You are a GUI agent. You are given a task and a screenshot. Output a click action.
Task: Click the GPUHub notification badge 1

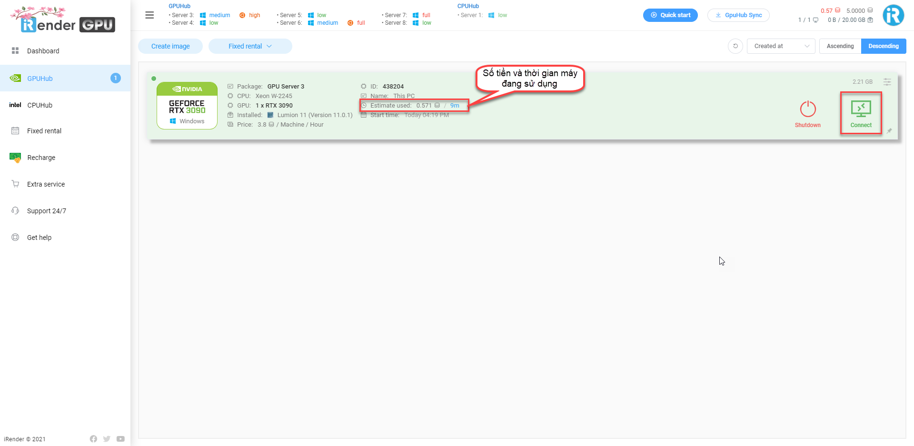pyautogui.click(x=116, y=78)
